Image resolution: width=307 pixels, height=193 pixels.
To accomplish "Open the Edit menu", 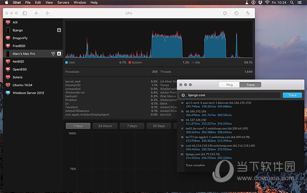I will pos(38,3).
